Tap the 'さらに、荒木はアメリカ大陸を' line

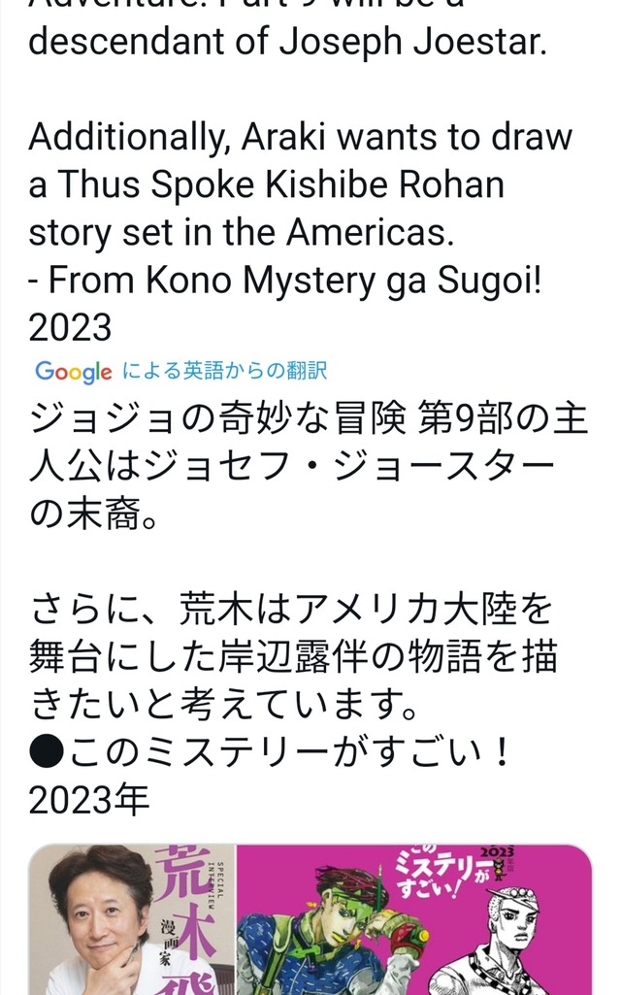point(291,610)
